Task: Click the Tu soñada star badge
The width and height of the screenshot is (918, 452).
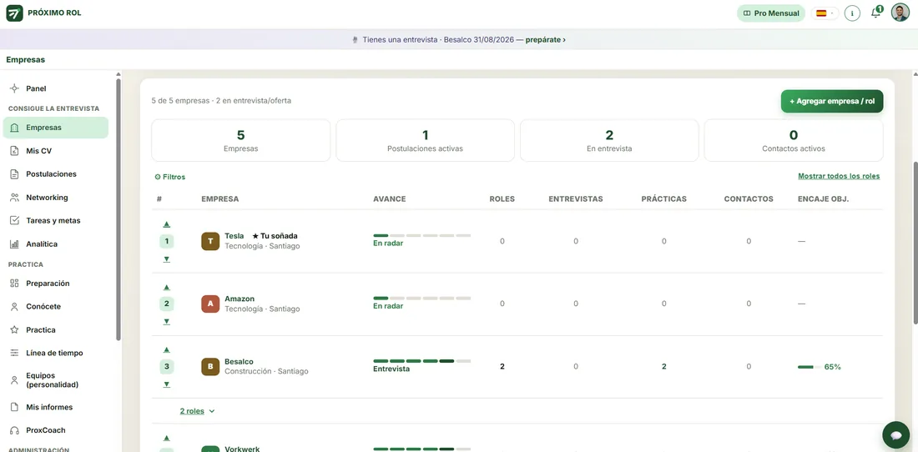Action: (x=275, y=236)
